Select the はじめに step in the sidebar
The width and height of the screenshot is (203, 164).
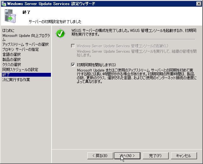[8, 30]
